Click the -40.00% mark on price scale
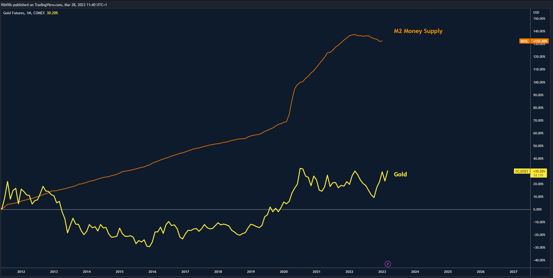553x278 pixels. pyautogui.click(x=539, y=260)
